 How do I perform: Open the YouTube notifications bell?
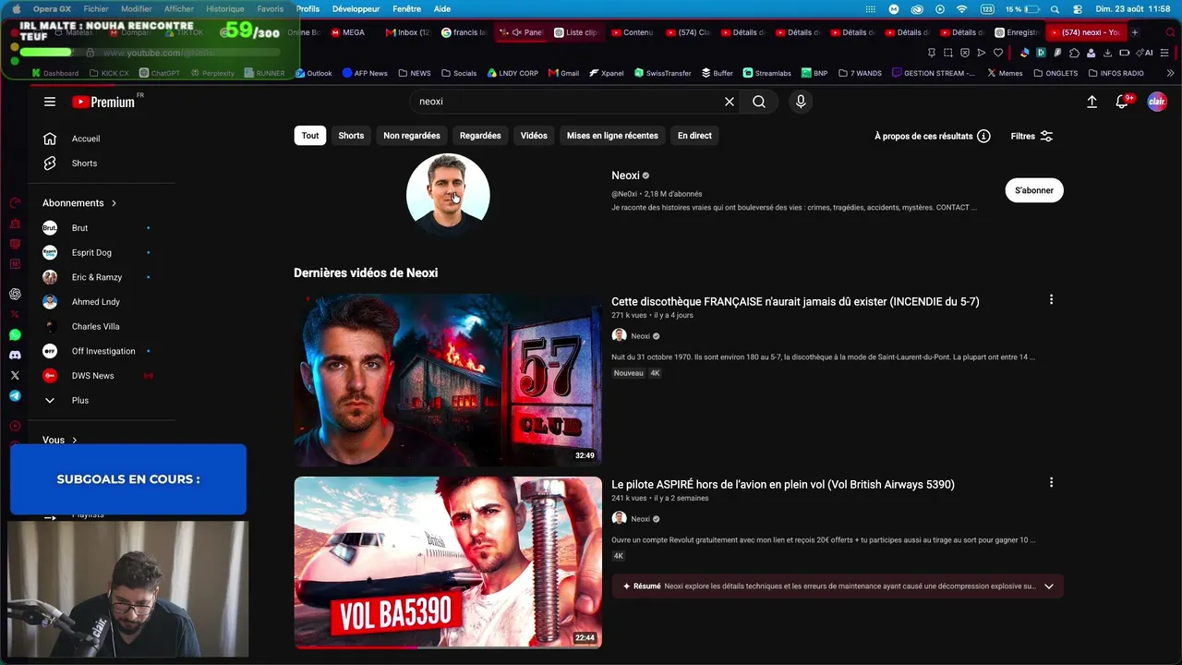point(1122,102)
